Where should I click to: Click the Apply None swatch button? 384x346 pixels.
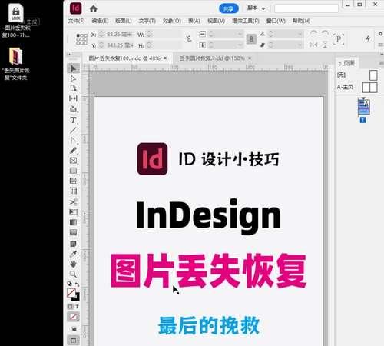click(x=73, y=317)
